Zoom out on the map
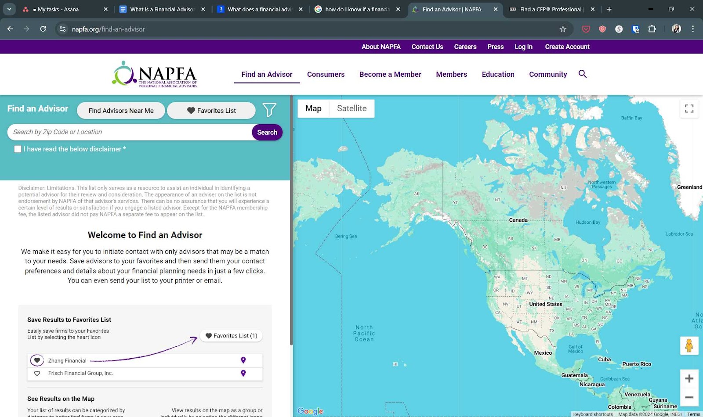Image resolution: width=703 pixels, height=417 pixels. 689,397
